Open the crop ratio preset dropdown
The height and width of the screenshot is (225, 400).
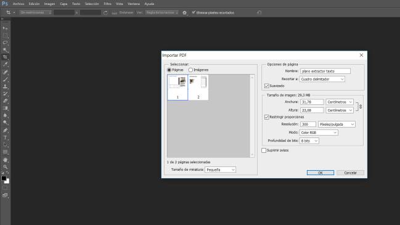click(x=36, y=12)
